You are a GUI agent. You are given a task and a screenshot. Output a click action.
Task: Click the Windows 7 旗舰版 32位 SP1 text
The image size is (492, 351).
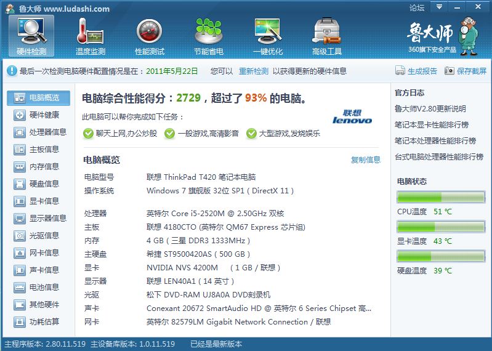click(220, 191)
